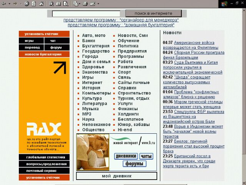Click the black arrow on orange banner
This screenshot has height=185, width=246.
(x=60, y=68)
